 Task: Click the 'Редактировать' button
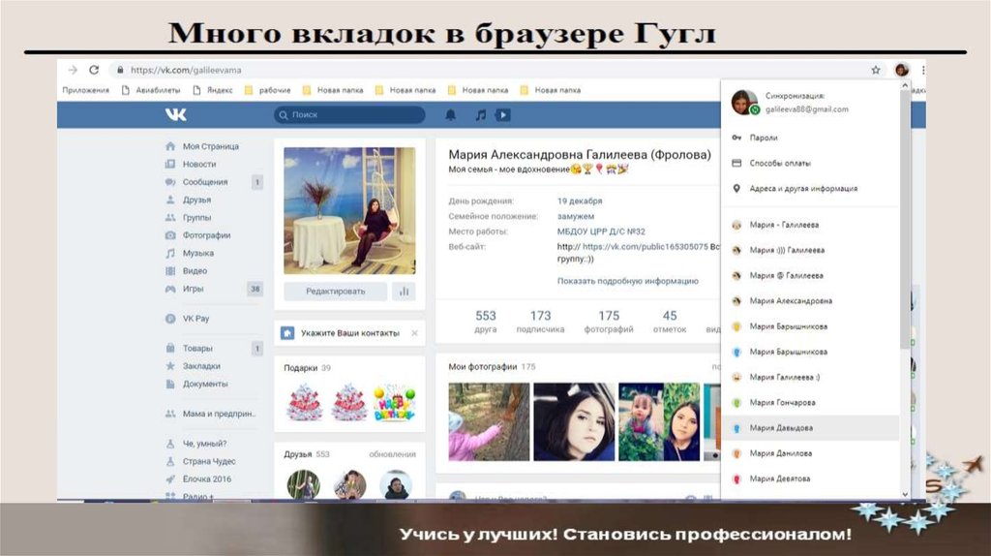(335, 291)
